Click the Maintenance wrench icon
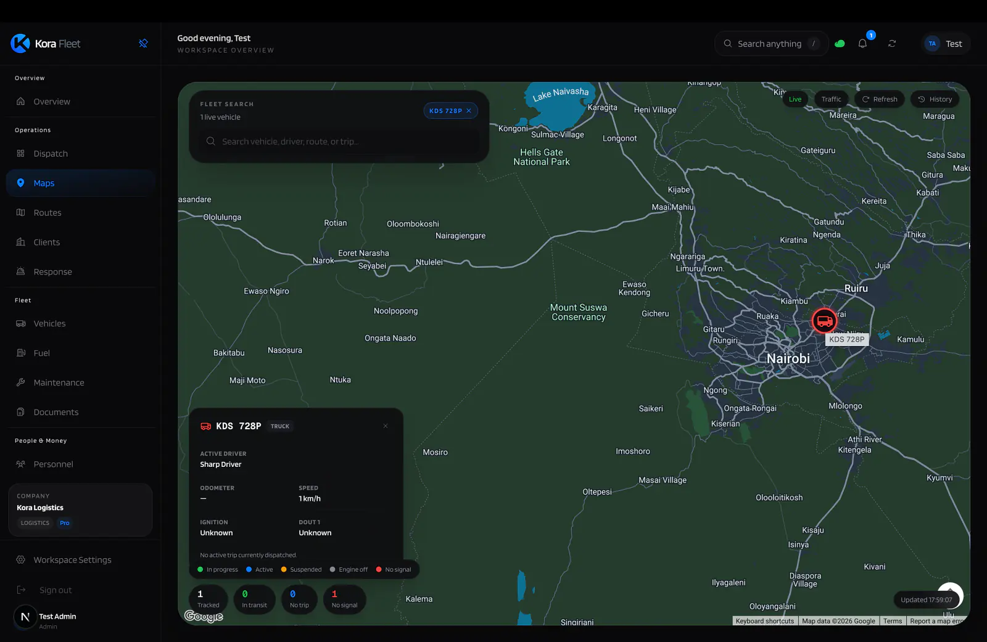The width and height of the screenshot is (987, 642). (21, 383)
